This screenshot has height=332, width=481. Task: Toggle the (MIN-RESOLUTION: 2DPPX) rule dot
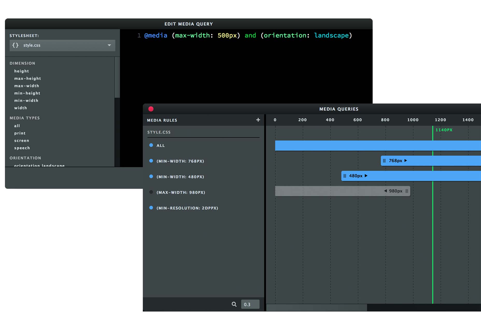pos(151,208)
